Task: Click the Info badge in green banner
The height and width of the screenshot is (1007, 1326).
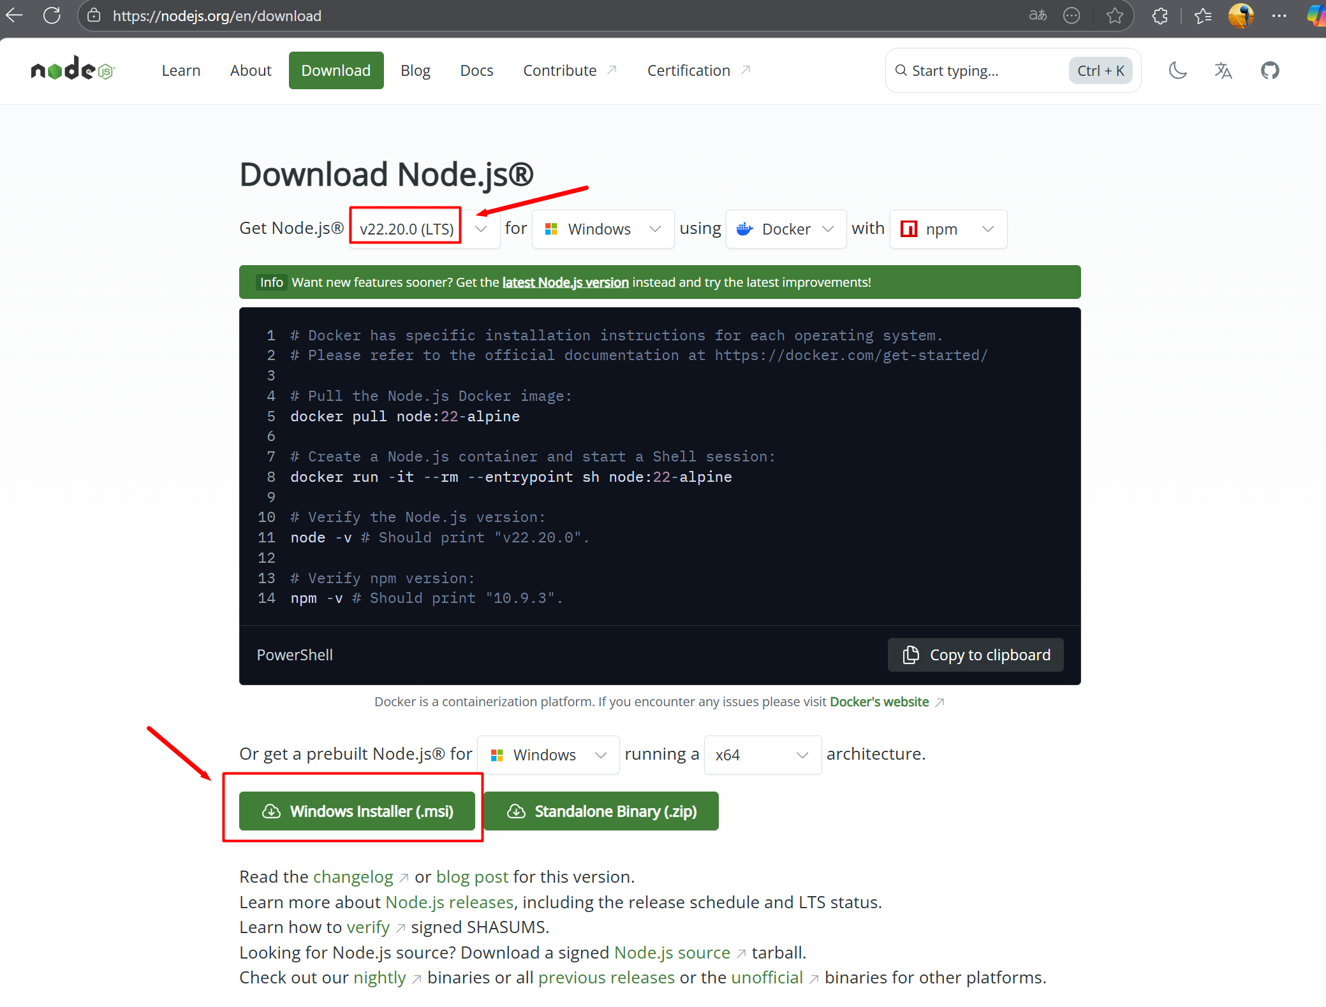Action: (271, 282)
